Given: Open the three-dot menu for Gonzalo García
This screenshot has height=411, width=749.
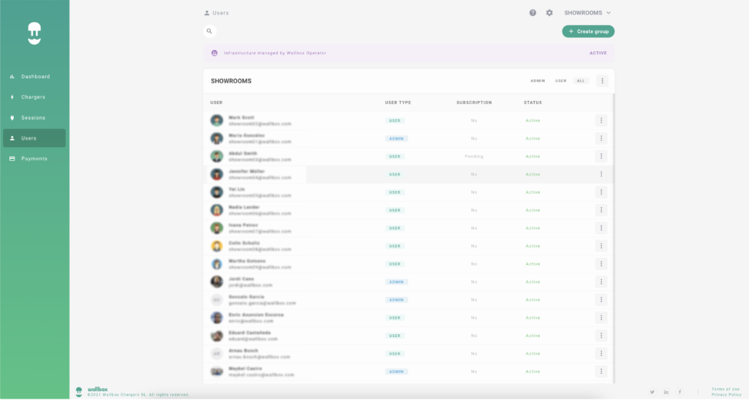Looking at the screenshot, I should [601, 300].
